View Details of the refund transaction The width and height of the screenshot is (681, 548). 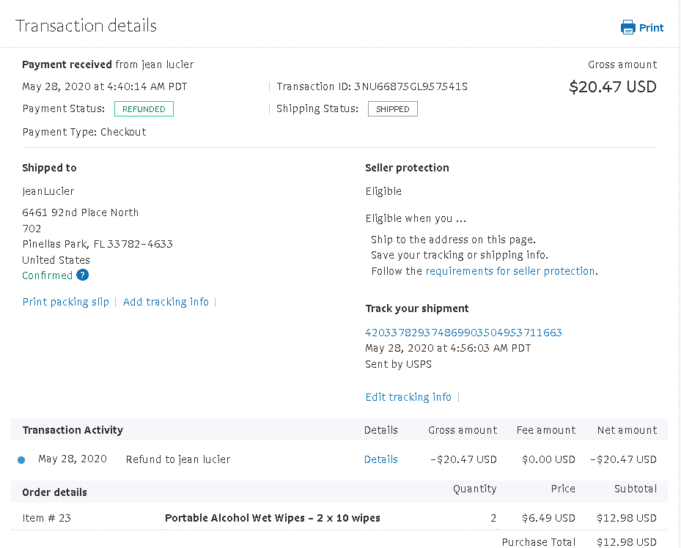point(380,459)
